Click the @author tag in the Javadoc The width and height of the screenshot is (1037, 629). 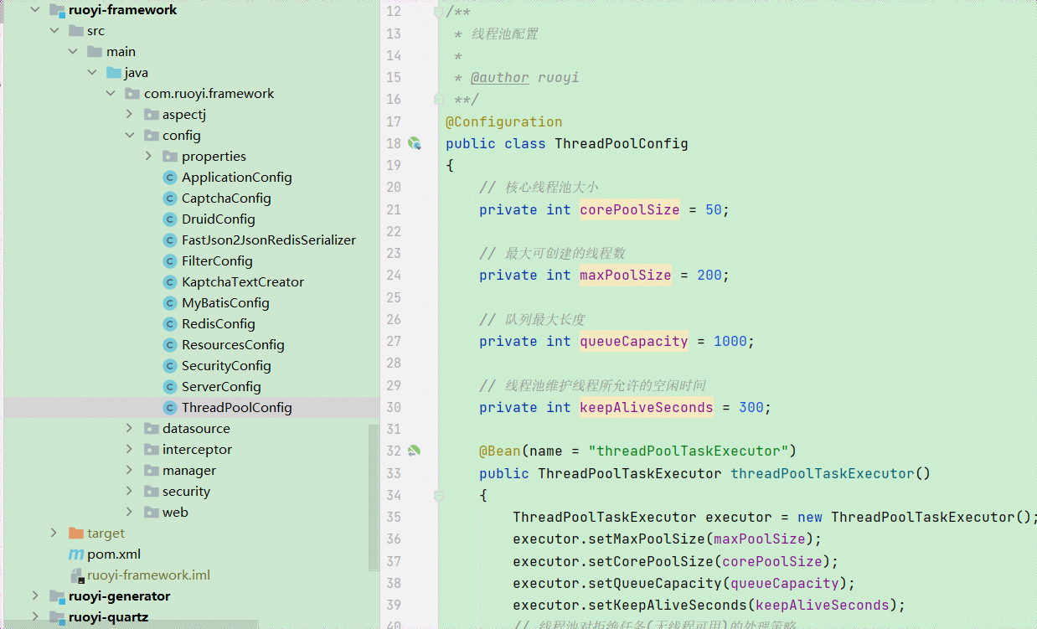[500, 78]
